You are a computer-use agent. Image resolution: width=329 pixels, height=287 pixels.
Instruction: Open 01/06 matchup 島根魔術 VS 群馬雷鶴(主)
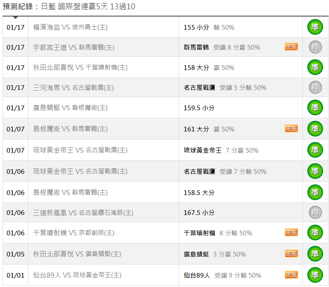[70, 192]
